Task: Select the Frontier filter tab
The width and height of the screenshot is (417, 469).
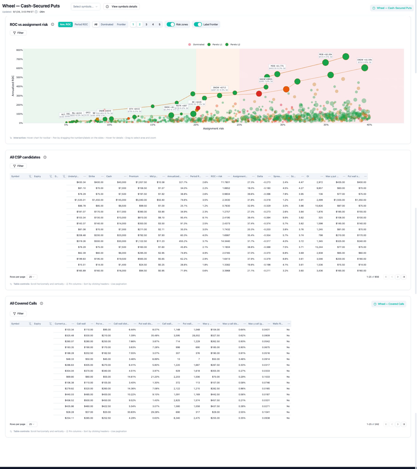Action: pos(121,25)
